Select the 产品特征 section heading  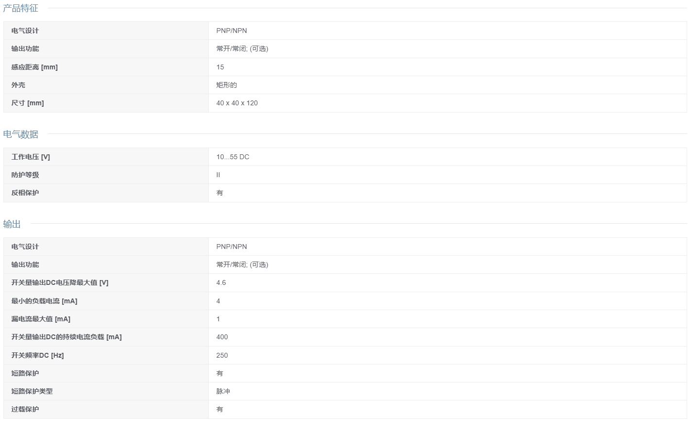coord(20,8)
